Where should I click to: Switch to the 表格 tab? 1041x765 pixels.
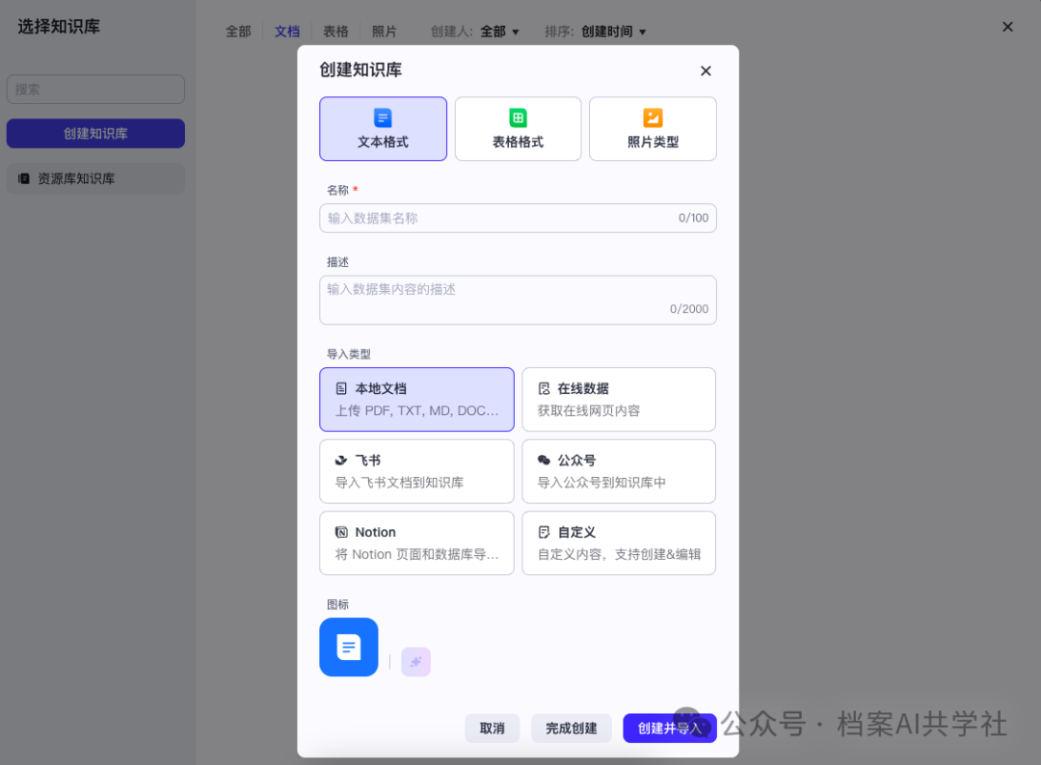pos(336,31)
